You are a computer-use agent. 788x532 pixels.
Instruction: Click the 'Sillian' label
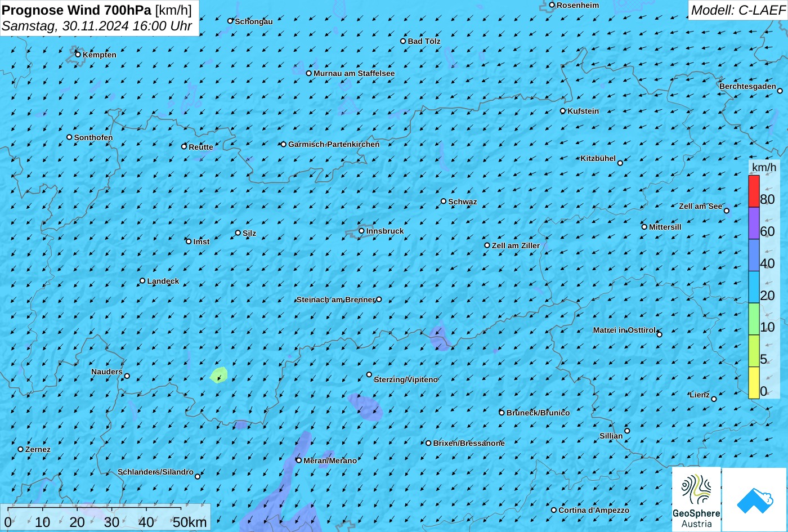pyautogui.click(x=611, y=436)
